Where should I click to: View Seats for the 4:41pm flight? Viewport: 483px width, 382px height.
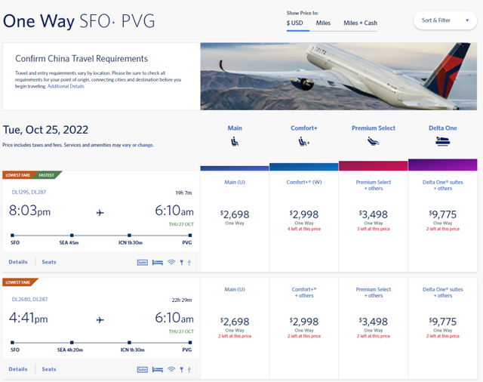(x=49, y=369)
